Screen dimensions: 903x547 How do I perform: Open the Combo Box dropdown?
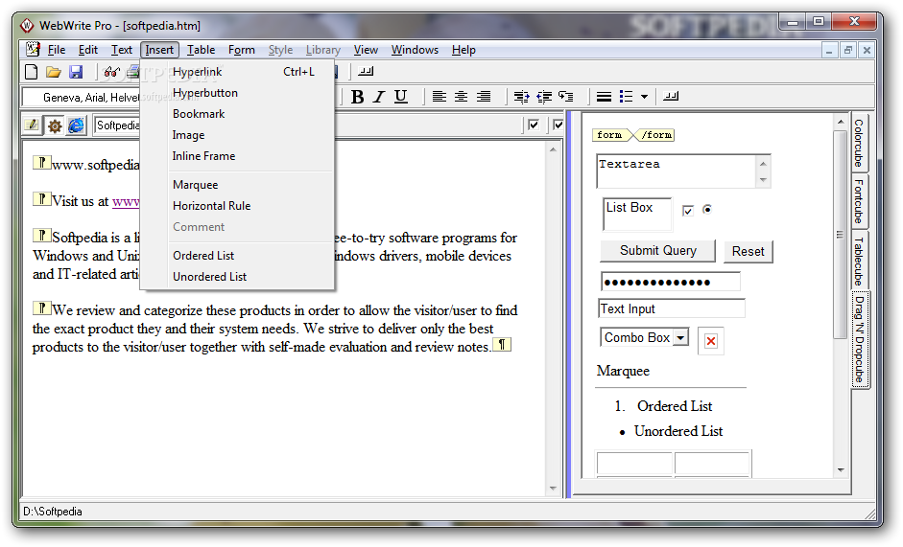pos(680,337)
